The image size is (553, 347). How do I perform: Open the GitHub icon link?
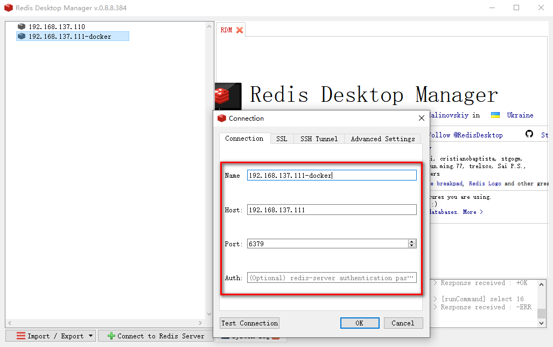(529, 134)
